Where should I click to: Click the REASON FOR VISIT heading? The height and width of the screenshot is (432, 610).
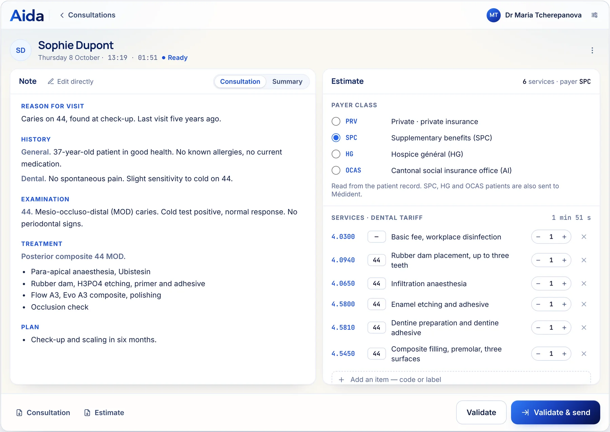pos(53,106)
